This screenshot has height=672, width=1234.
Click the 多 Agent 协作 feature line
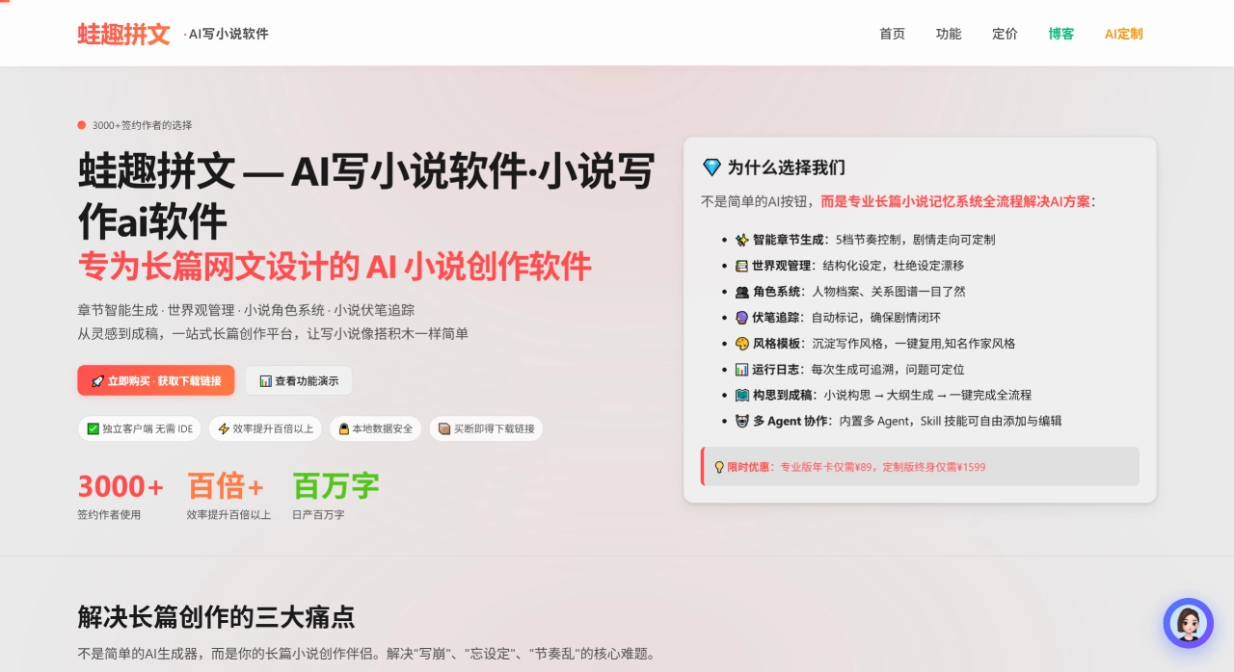(899, 422)
